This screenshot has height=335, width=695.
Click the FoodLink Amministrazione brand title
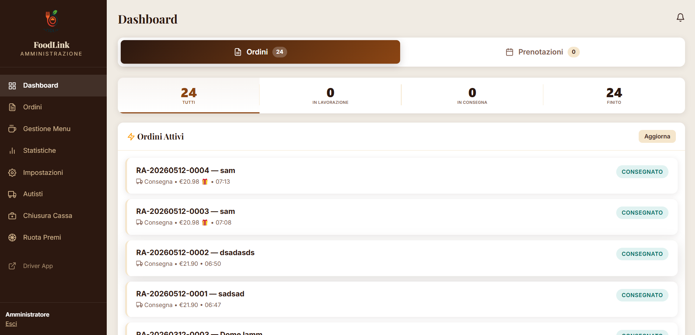click(52, 49)
